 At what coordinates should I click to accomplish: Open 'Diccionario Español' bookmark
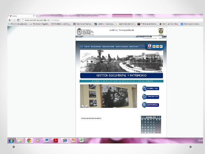click(40, 24)
